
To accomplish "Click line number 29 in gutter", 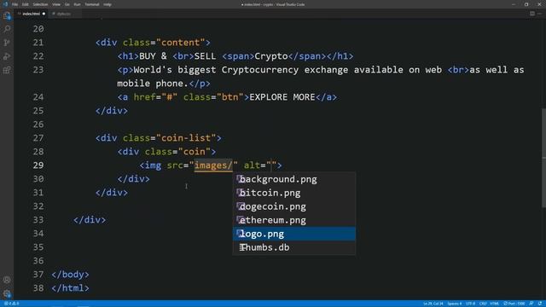I will (38, 165).
